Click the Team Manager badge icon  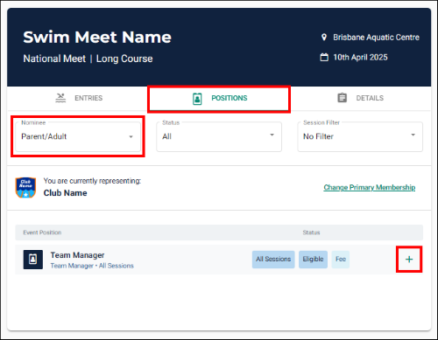33,260
